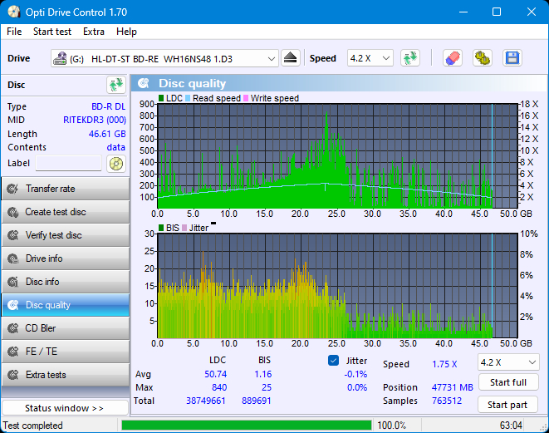
Task: Click the Contents value data
Action: point(116,147)
